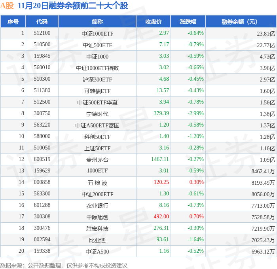Select stock code 159845
This screenshot has width=277, height=269.
click(42, 56)
